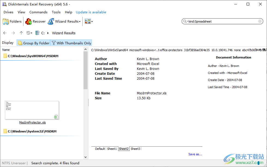Open the navigation history dropdown
Image resolution: width=267 pixels, height=167 pixels.
pos(29,33)
